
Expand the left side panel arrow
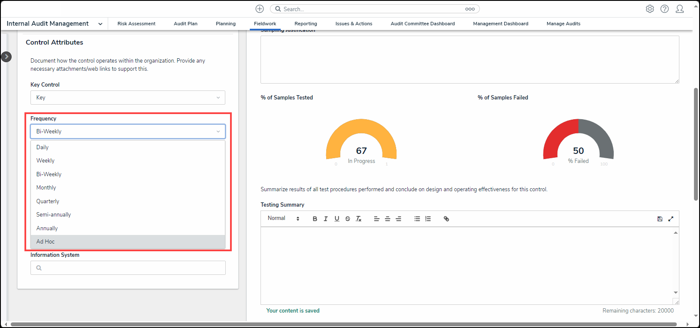point(6,57)
